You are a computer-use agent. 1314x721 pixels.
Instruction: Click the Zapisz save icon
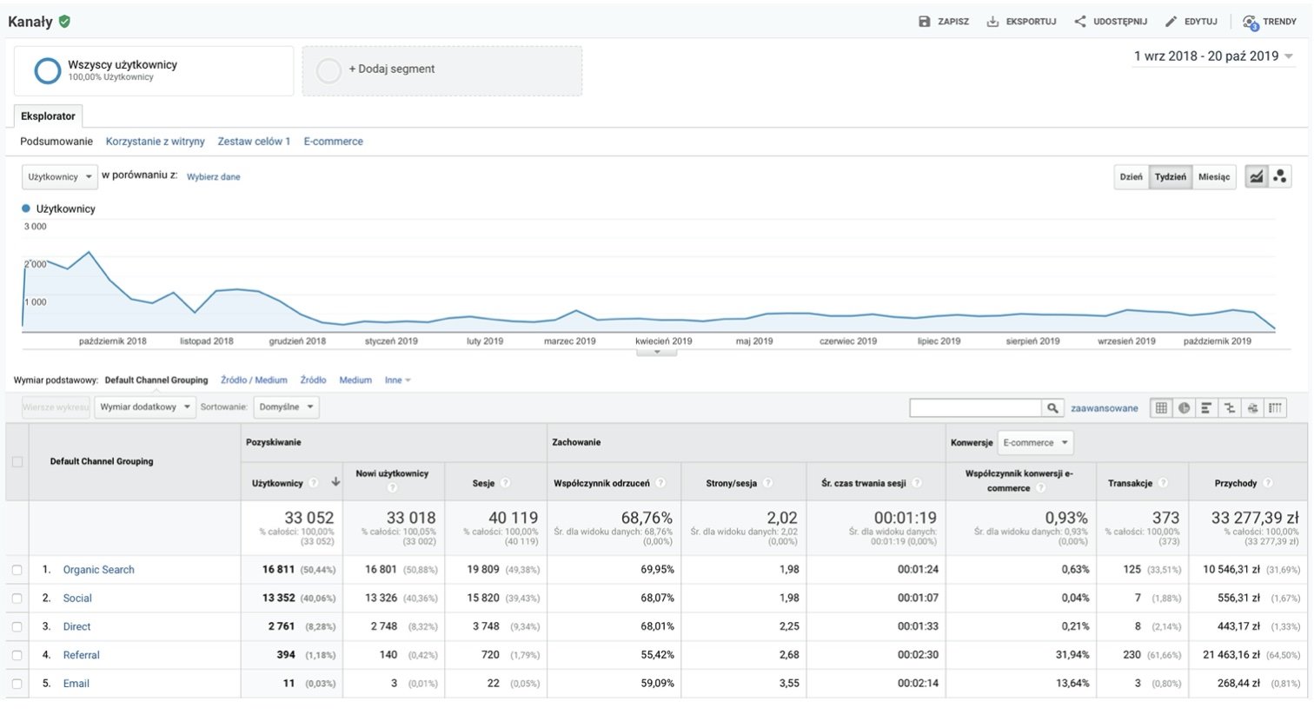[x=925, y=22]
